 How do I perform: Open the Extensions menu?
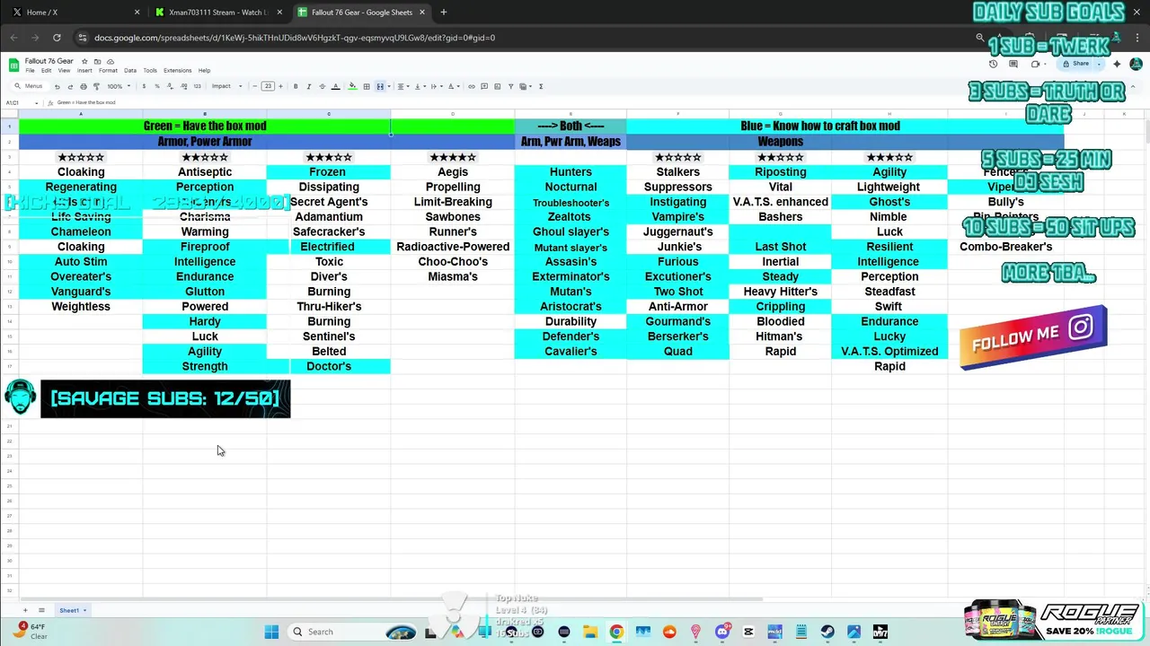[x=177, y=70]
